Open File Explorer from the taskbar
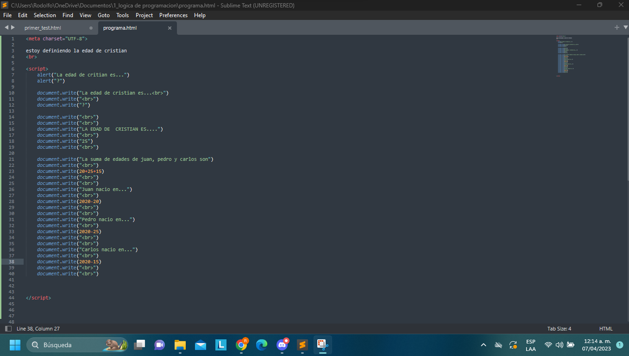This screenshot has height=356, width=629. 180,345
